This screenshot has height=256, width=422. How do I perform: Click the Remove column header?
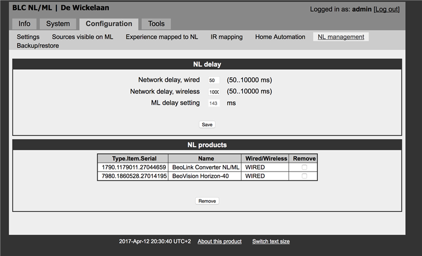303,158
